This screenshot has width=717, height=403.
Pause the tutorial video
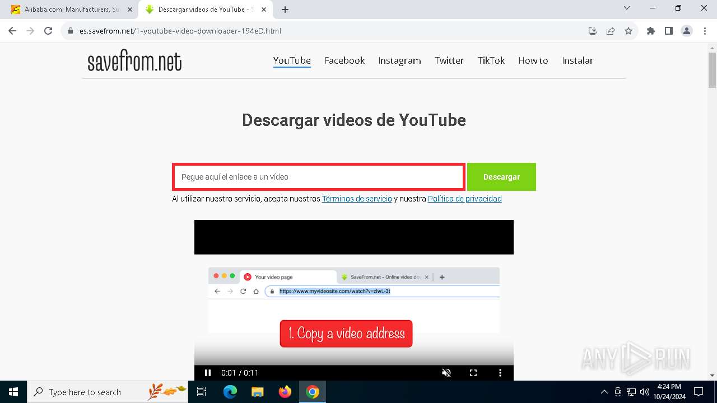pyautogui.click(x=208, y=373)
